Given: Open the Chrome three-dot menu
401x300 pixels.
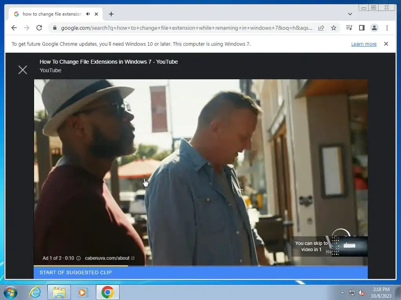Looking at the screenshot, I should coord(387,28).
